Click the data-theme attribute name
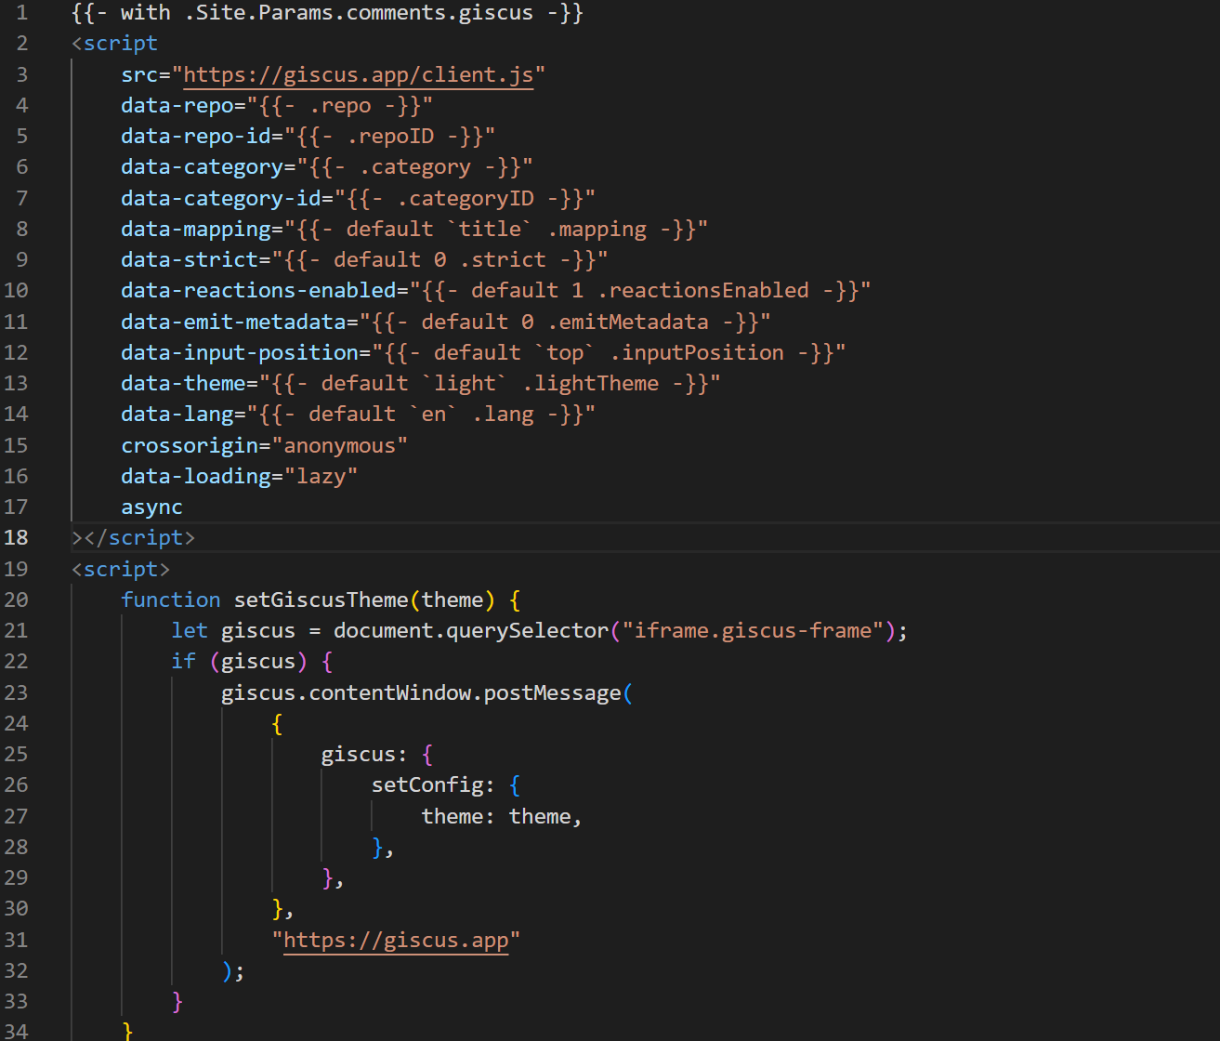Screen dimensions: 1220x1041 tap(183, 383)
